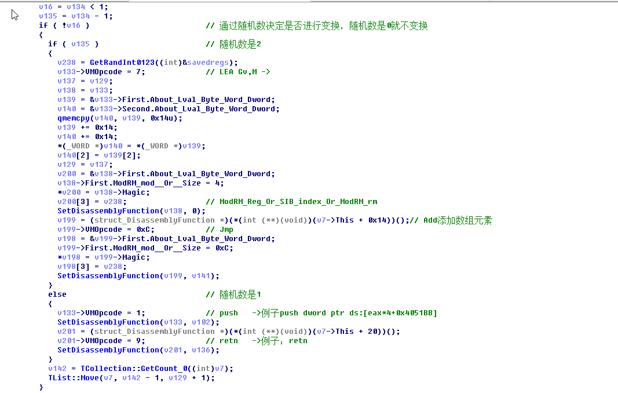Select 'v133->VMOpcode = 7;' line
This screenshot has width=618, height=393.
coord(101,72)
